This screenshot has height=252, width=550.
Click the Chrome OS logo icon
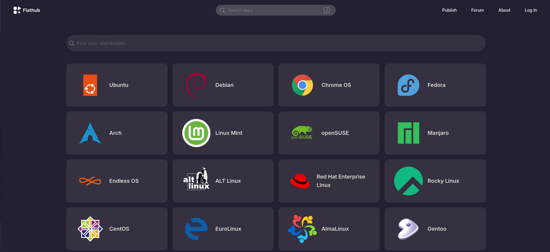tap(302, 85)
